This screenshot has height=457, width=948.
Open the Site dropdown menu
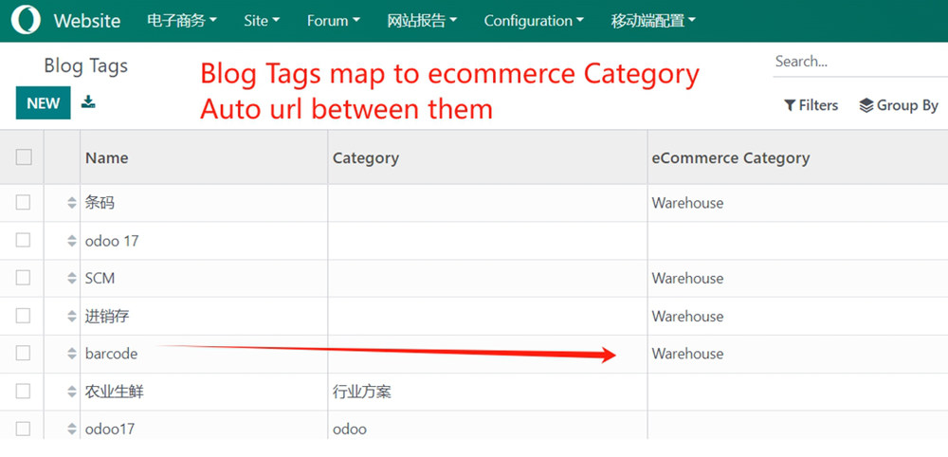click(x=262, y=21)
